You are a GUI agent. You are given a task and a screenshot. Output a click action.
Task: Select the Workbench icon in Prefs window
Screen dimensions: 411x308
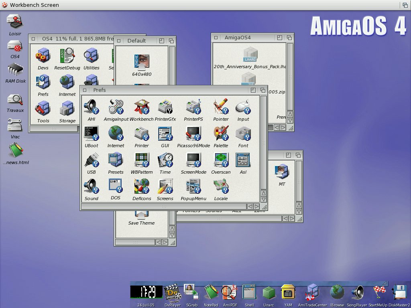[142, 107]
